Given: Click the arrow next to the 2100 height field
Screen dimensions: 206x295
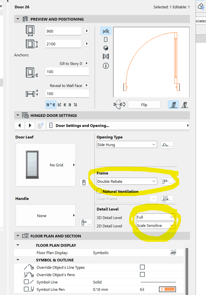Looking at the screenshot, I should [x=87, y=44].
